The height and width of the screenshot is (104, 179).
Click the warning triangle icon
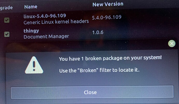[34, 65]
